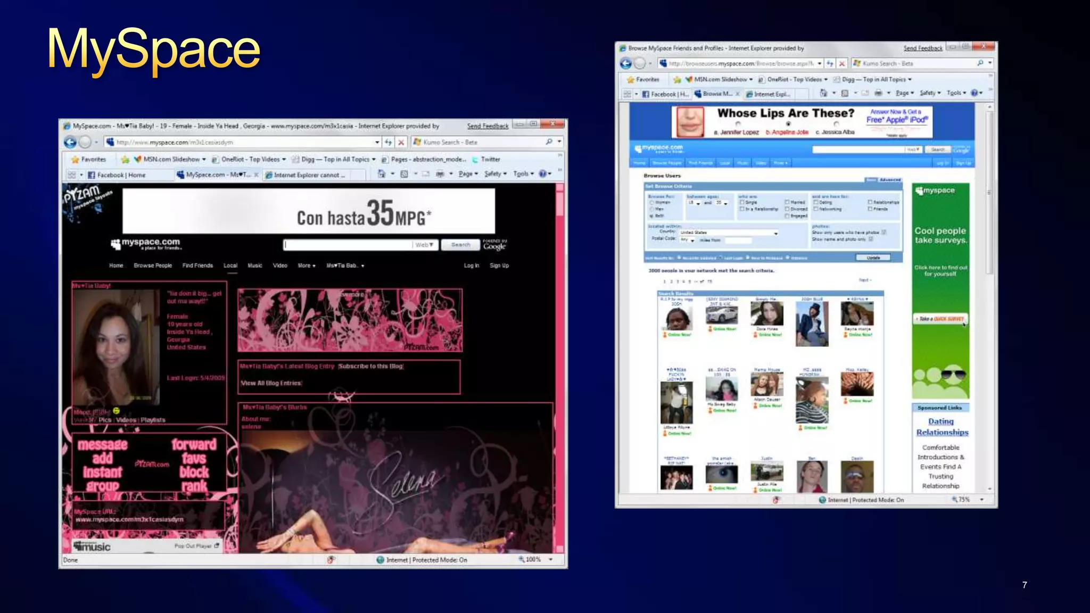Open the maximum age dropdown showing 35
Screen dimensions: 1090x613
click(721, 203)
